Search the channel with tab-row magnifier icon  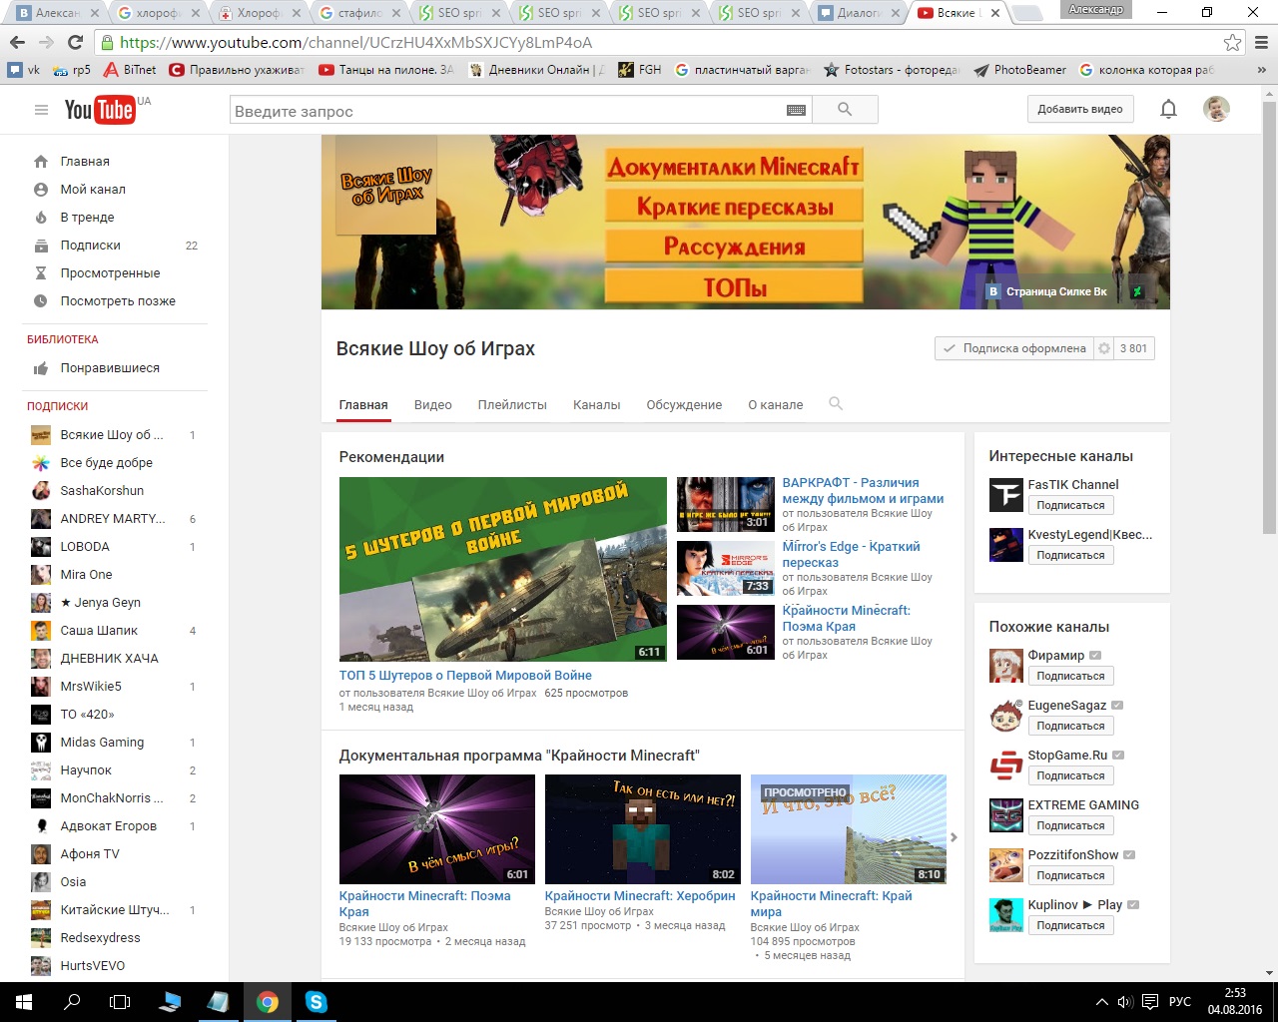point(836,403)
